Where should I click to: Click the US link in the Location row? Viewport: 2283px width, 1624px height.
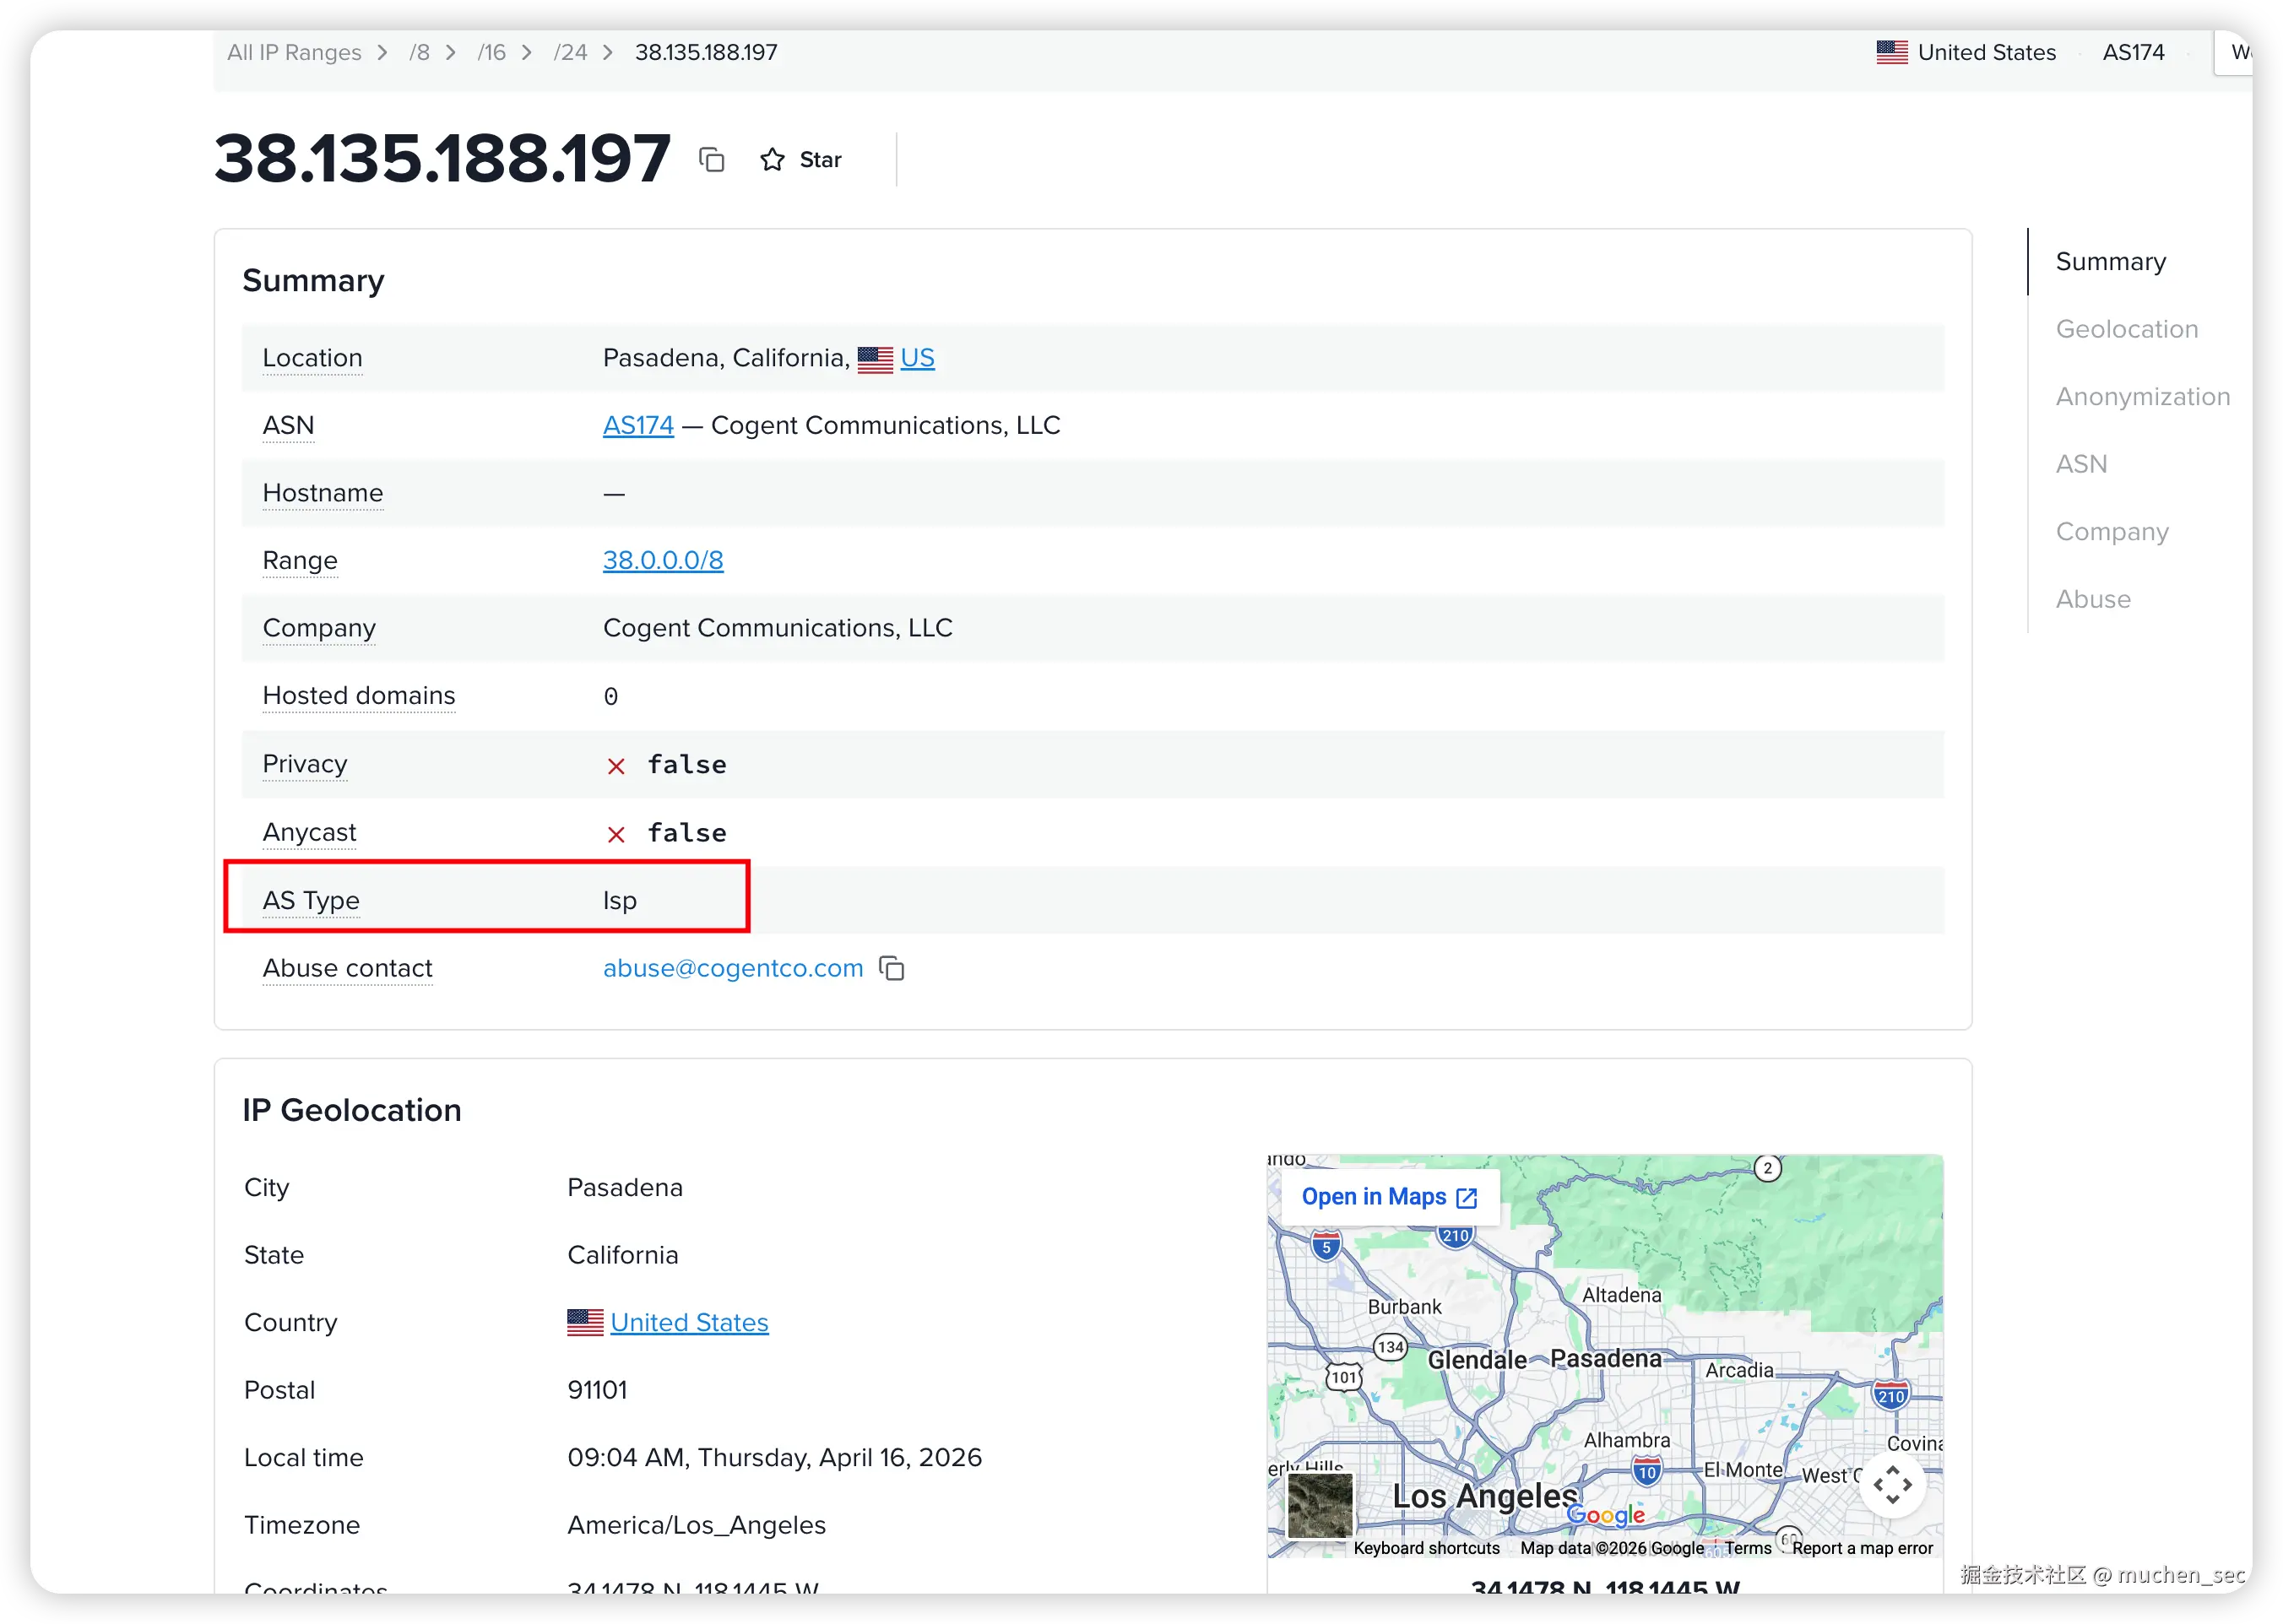click(917, 358)
